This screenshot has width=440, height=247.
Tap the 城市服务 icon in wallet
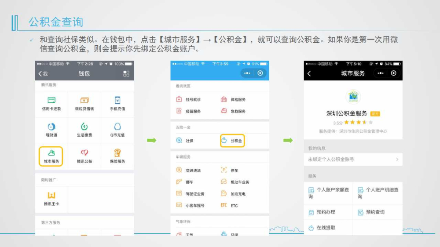[x=51, y=156]
